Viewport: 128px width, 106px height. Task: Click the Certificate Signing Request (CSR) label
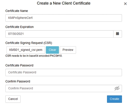29,43
